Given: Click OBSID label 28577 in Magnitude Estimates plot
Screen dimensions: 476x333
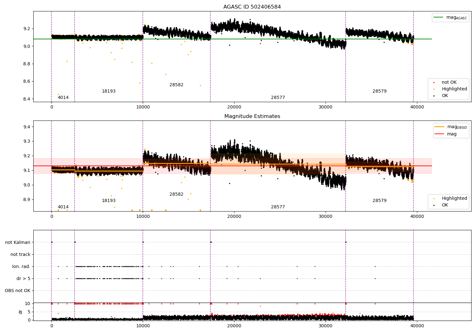Looking at the screenshot, I should [278, 207].
